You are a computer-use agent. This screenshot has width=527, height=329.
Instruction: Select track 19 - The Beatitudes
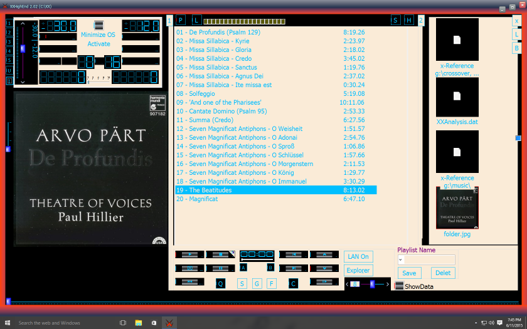pos(275,190)
